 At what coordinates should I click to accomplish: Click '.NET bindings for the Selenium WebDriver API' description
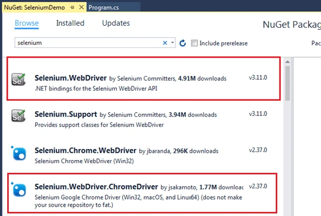96,88
